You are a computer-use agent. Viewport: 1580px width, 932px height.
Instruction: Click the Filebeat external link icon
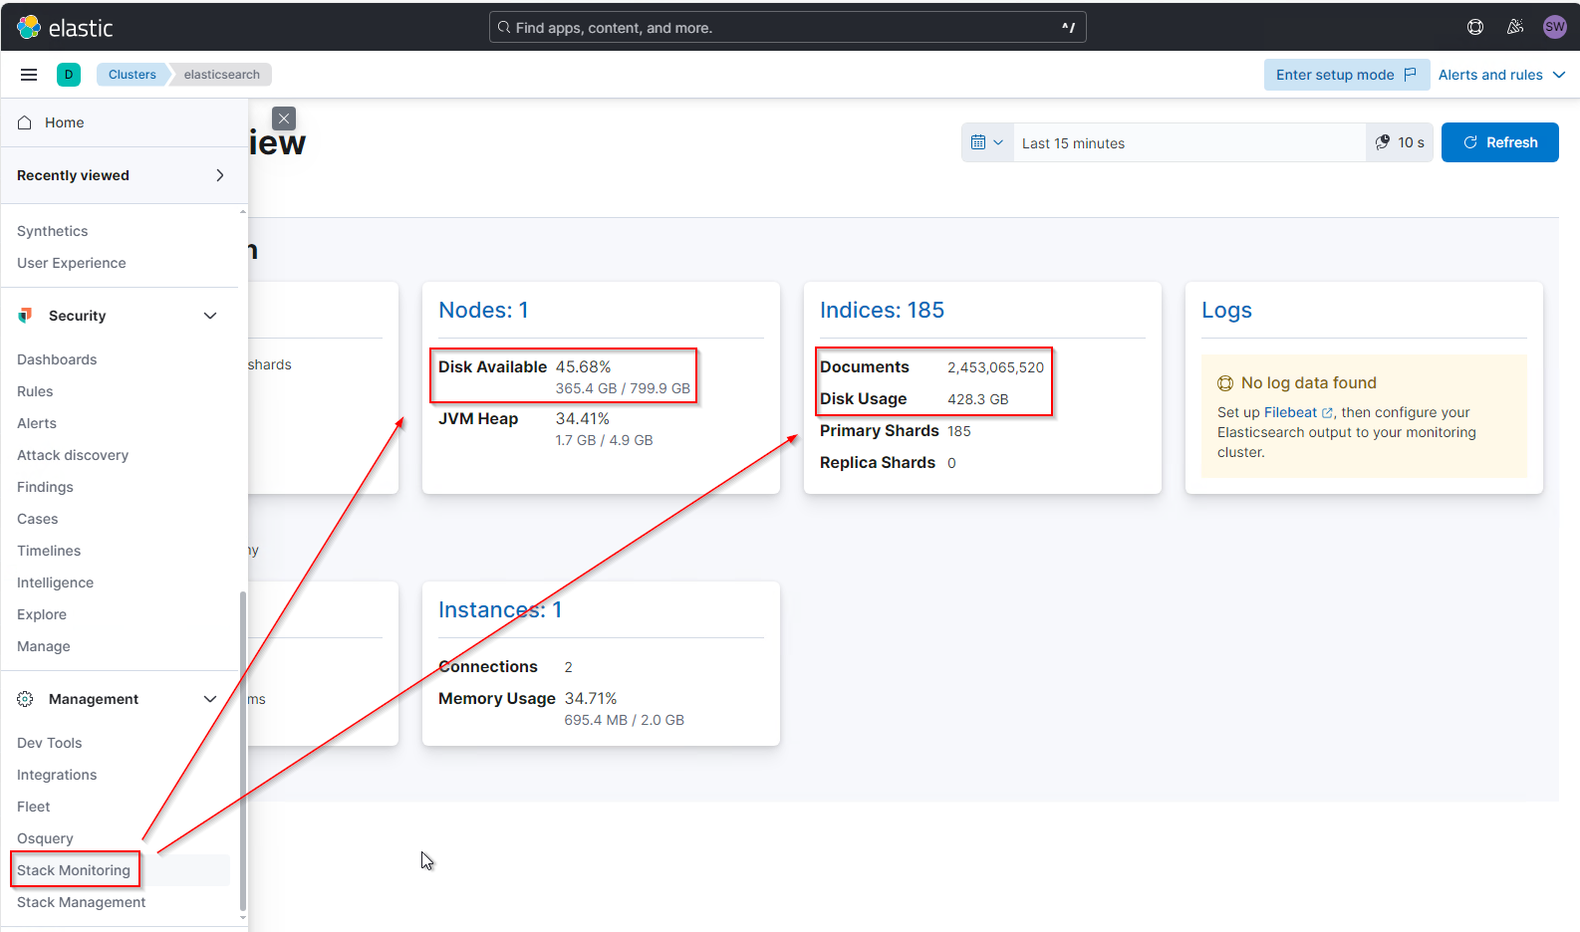point(1327,412)
